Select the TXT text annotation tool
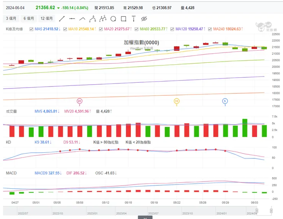The width and height of the screenshot is (283, 219). coord(133,19)
